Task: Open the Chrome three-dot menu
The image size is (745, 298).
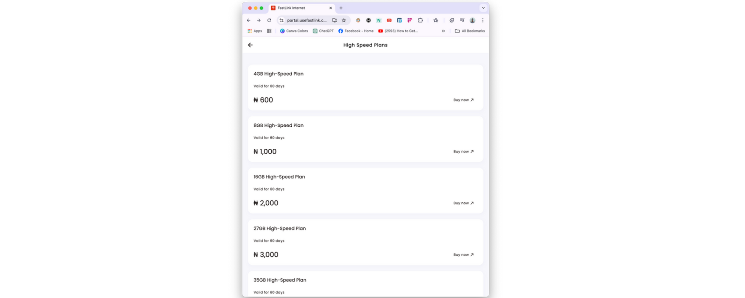Action: 483,20
